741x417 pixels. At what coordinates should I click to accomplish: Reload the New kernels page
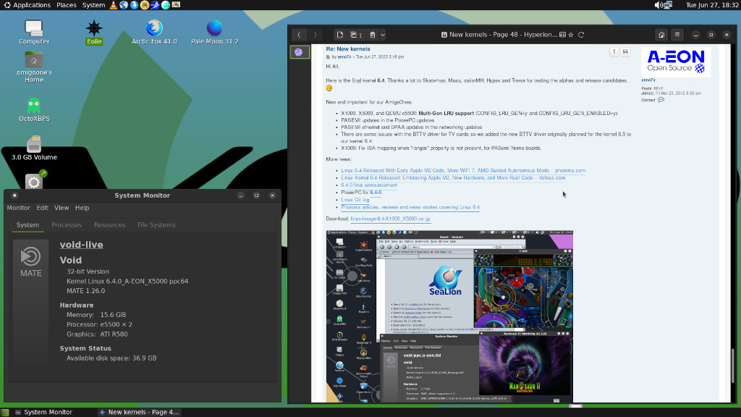coord(581,35)
